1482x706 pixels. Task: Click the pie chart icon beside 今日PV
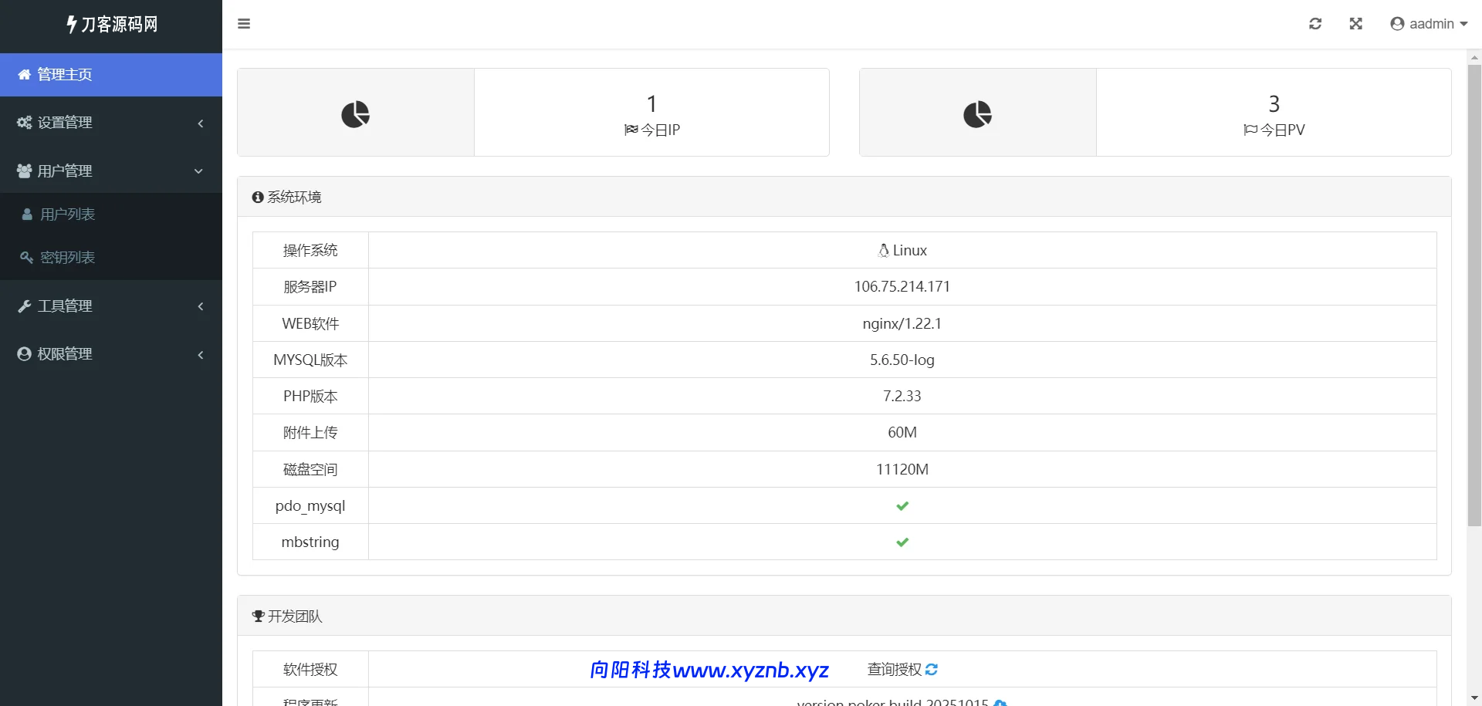[x=977, y=114]
